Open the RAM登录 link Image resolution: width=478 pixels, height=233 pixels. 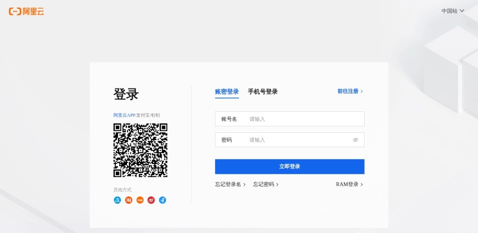(x=347, y=185)
